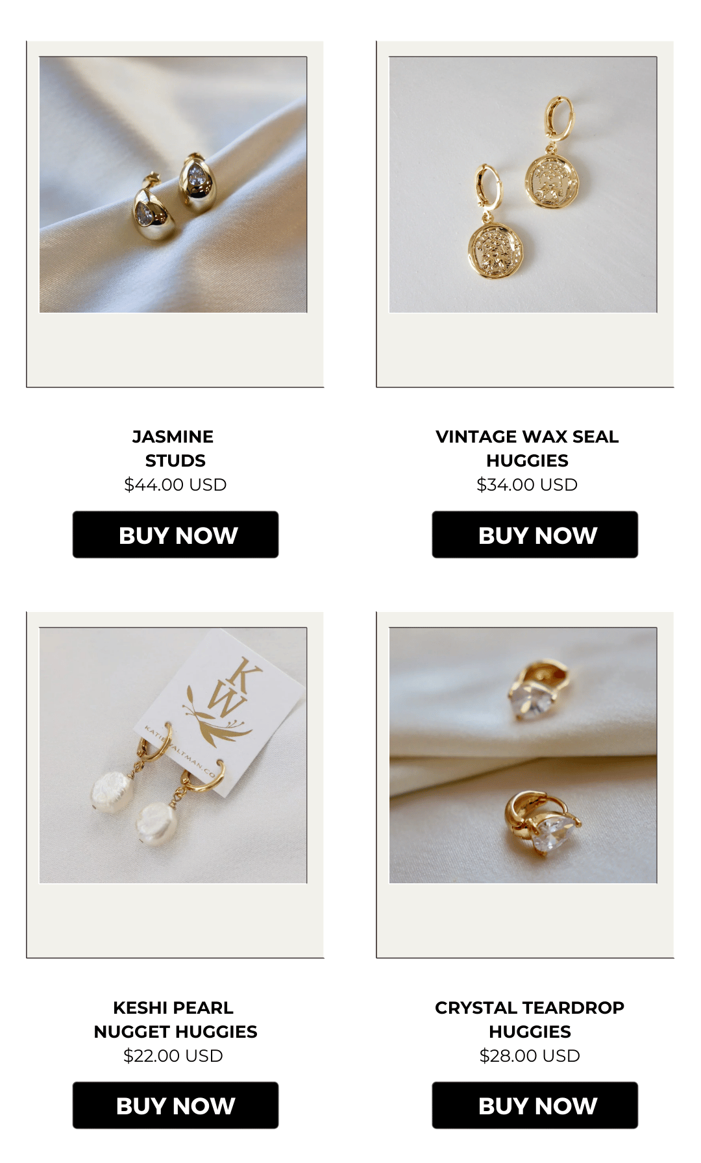Click Buy Now under Keshi Pearl Nugget Huggies
Viewport: 701px width, 1163px height.
pyautogui.click(x=175, y=1105)
